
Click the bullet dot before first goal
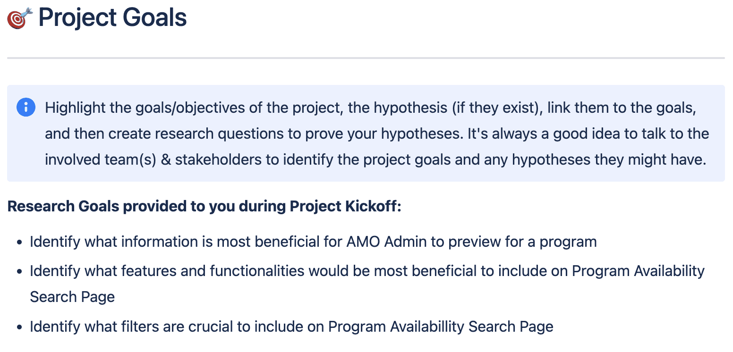(19, 243)
